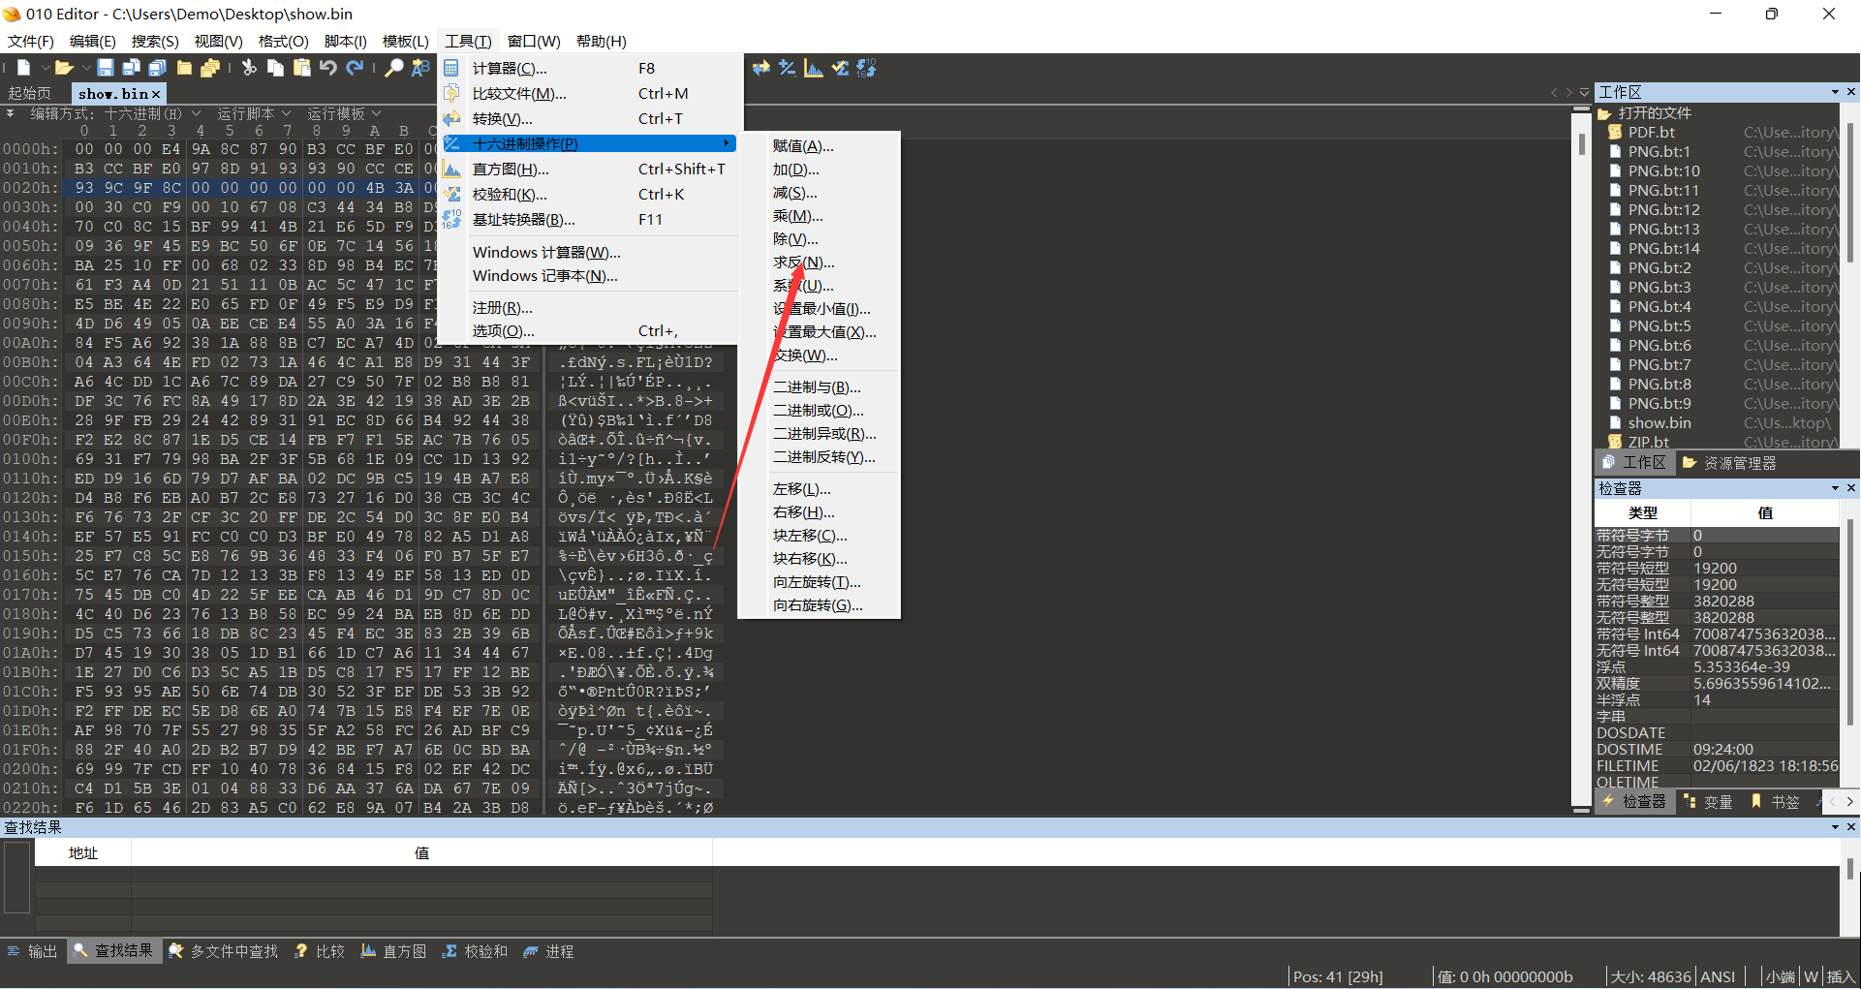The image size is (1861, 989).
Task: Open the Histogram bottom tab
Action: pyautogui.click(x=393, y=951)
